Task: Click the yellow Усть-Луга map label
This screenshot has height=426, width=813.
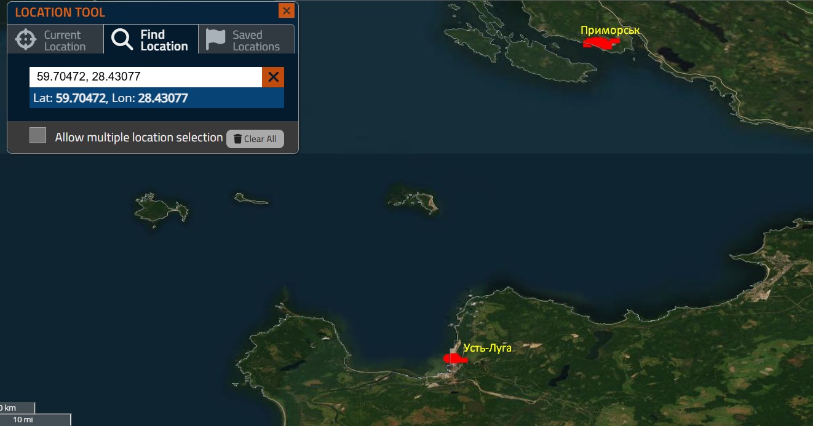Action: pos(487,348)
